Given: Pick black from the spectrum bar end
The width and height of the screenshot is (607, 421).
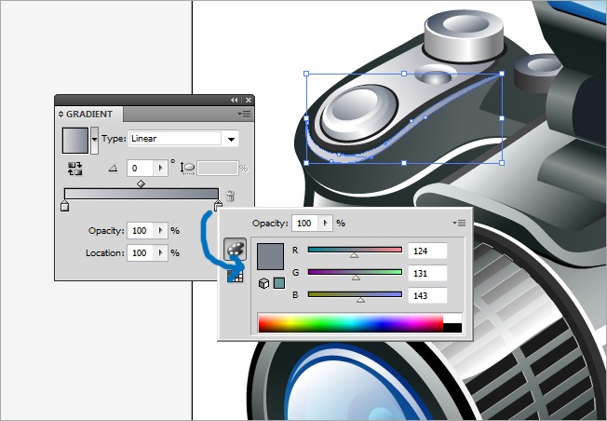Looking at the screenshot, I should click(452, 328).
